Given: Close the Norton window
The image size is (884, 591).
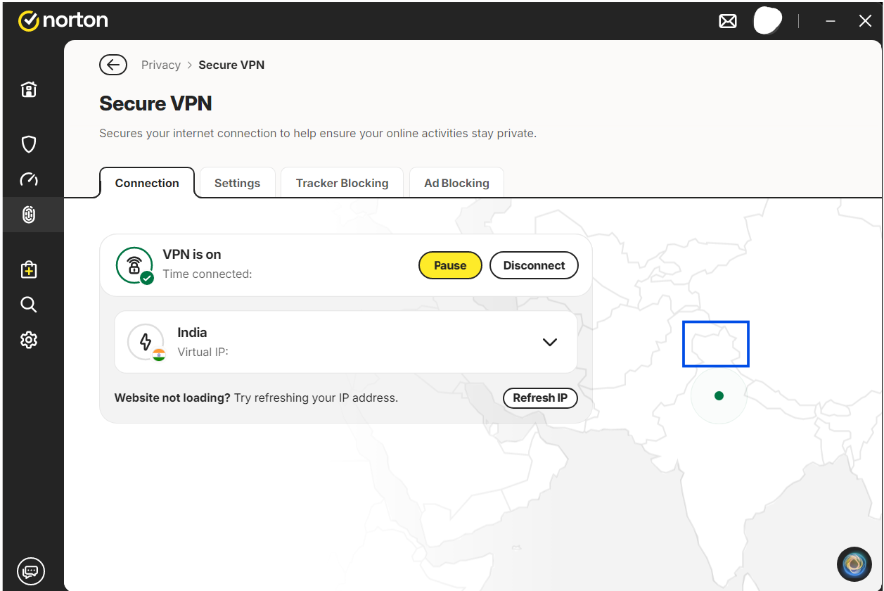Looking at the screenshot, I should pyautogui.click(x=865, y=22).
